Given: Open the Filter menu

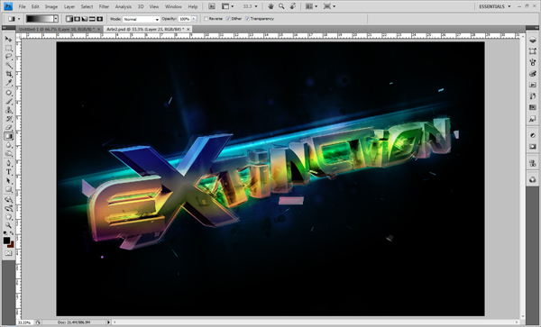Looking at the screenshot, I should point(104,6).
